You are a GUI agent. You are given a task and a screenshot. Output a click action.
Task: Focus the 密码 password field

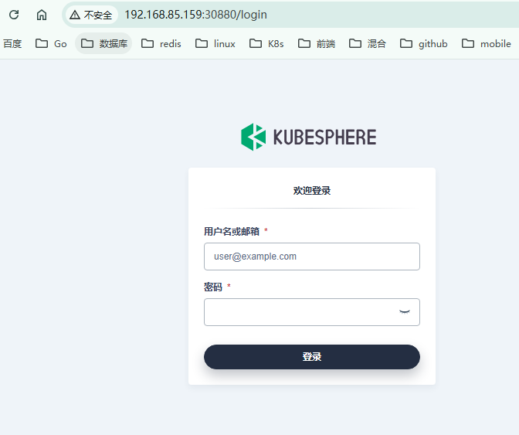pyautogui.click(x=312, y=312)
